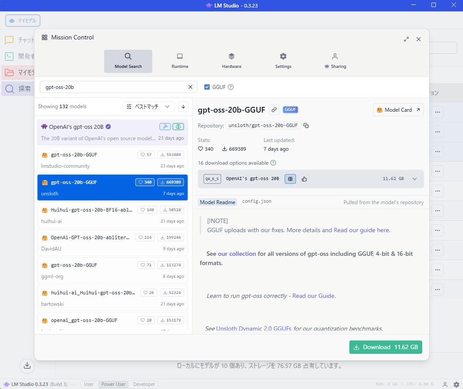Go to the Settings tab

(x=283, y=61)
